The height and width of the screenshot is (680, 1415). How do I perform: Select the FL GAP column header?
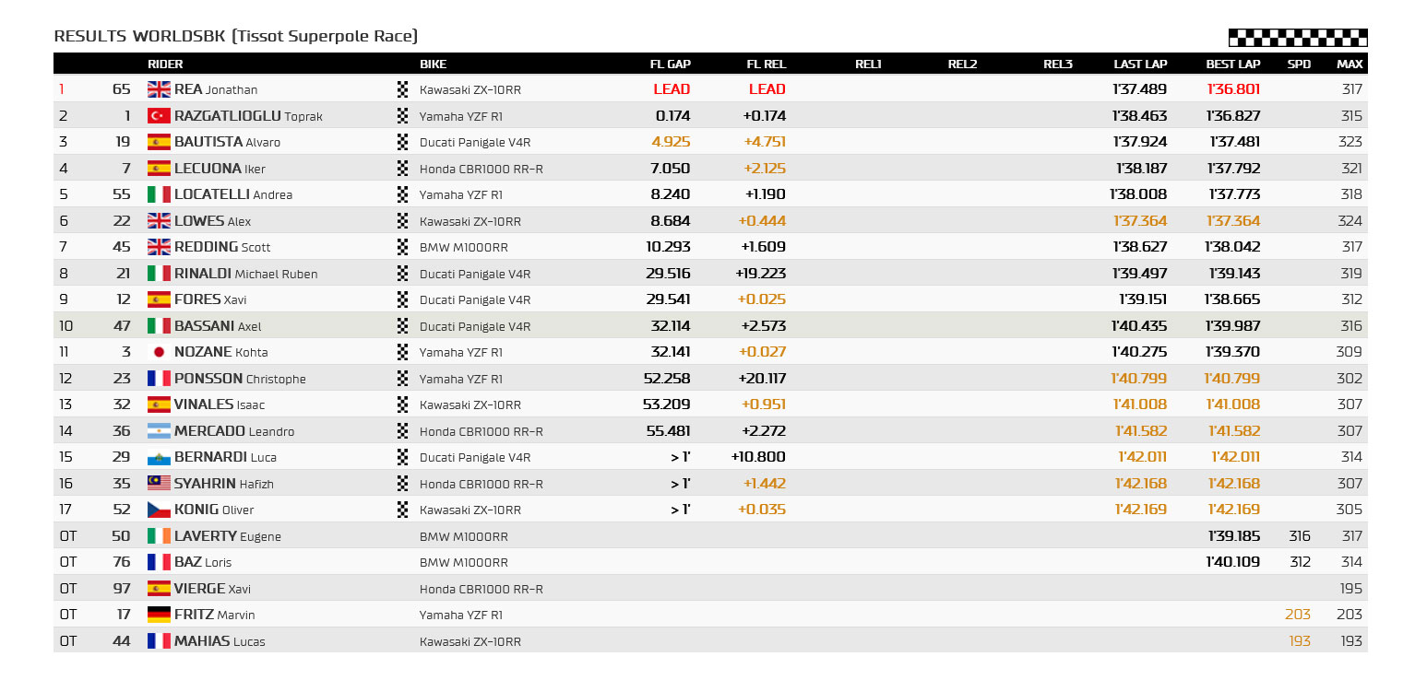(x=671, y=64)
